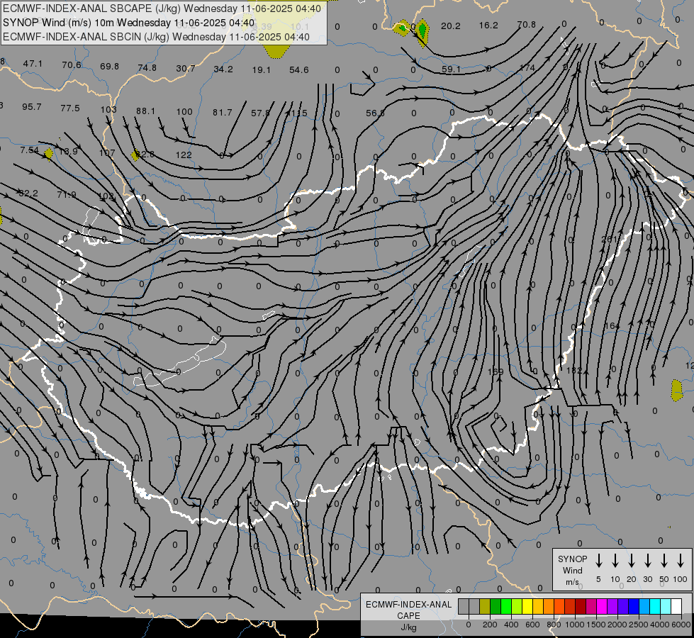
Task: Click the 2500 tick label on CAPE scale
Action: (x=638, y=625)
